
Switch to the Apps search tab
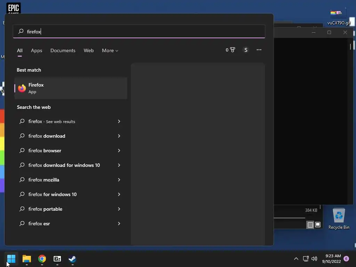click(37, 50)
